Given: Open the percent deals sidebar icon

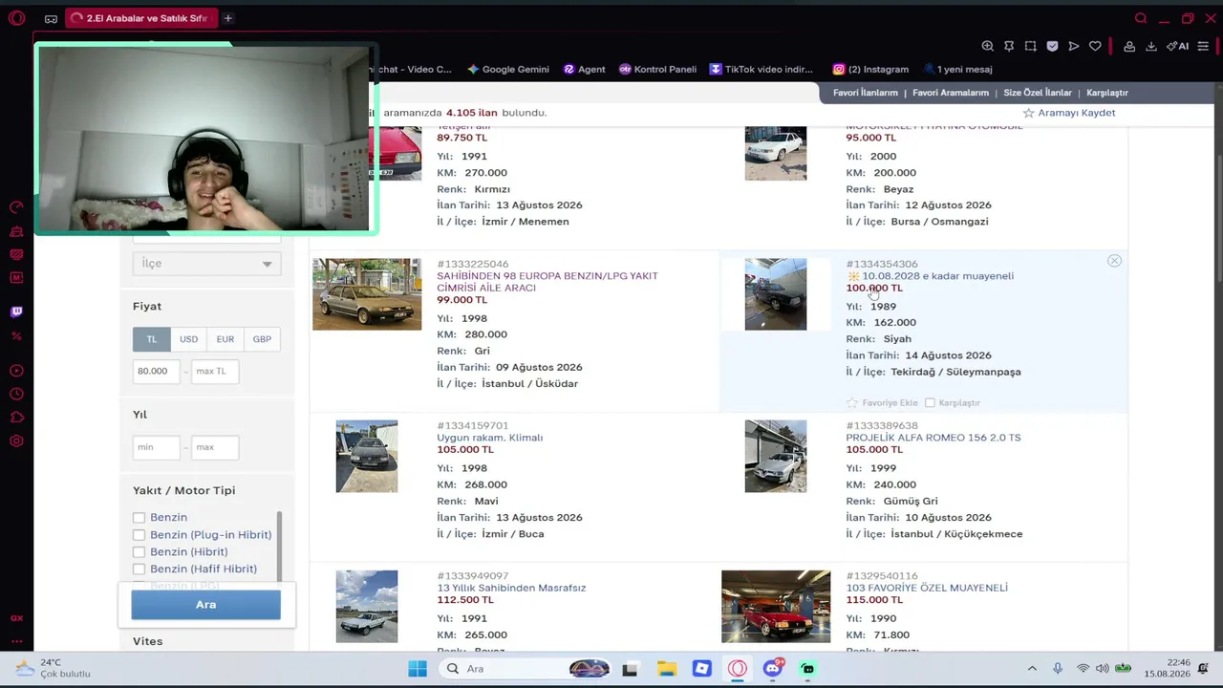Looking at the screenshot, I should coord(16,335).
